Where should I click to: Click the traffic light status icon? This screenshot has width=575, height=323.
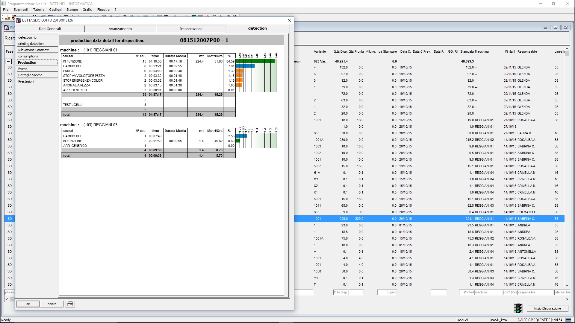pos(518,308)
